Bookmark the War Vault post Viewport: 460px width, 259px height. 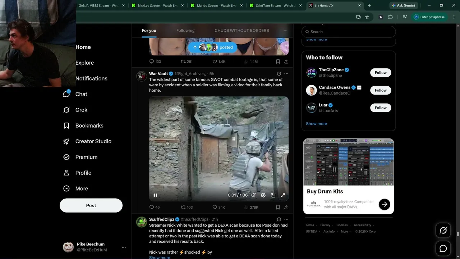278,207
